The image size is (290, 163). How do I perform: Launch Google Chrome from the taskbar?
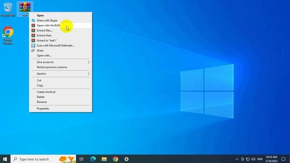(x=116, y=159)
